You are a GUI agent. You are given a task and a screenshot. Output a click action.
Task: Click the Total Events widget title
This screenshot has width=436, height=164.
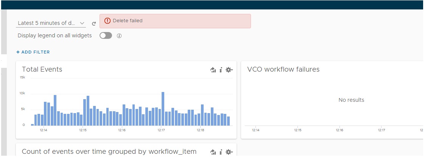coord(42,69)
